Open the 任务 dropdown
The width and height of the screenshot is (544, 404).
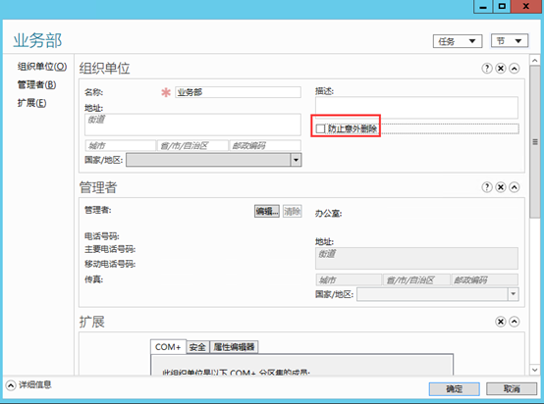(458, 41)
